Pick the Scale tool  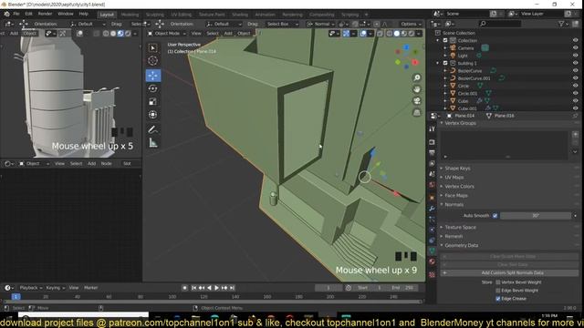click(x=152, y=101)
